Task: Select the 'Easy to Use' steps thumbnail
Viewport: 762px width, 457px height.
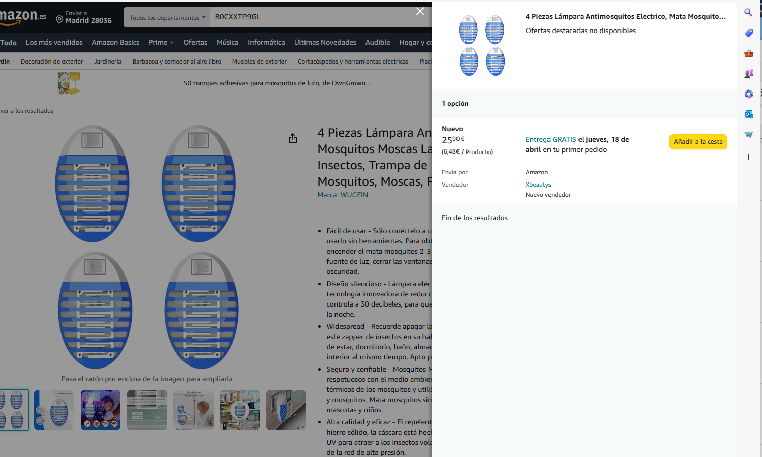Action: click(147, 410)
